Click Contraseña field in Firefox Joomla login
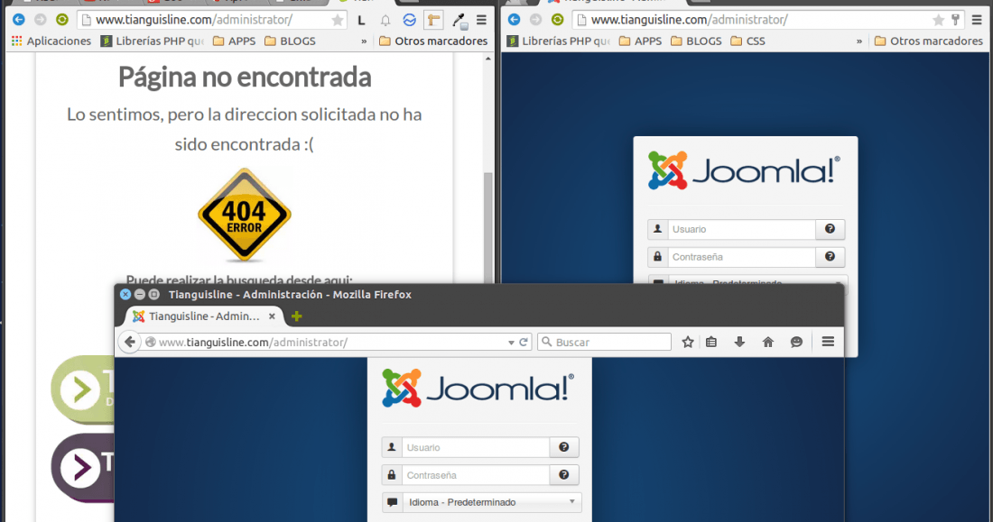 476,475
